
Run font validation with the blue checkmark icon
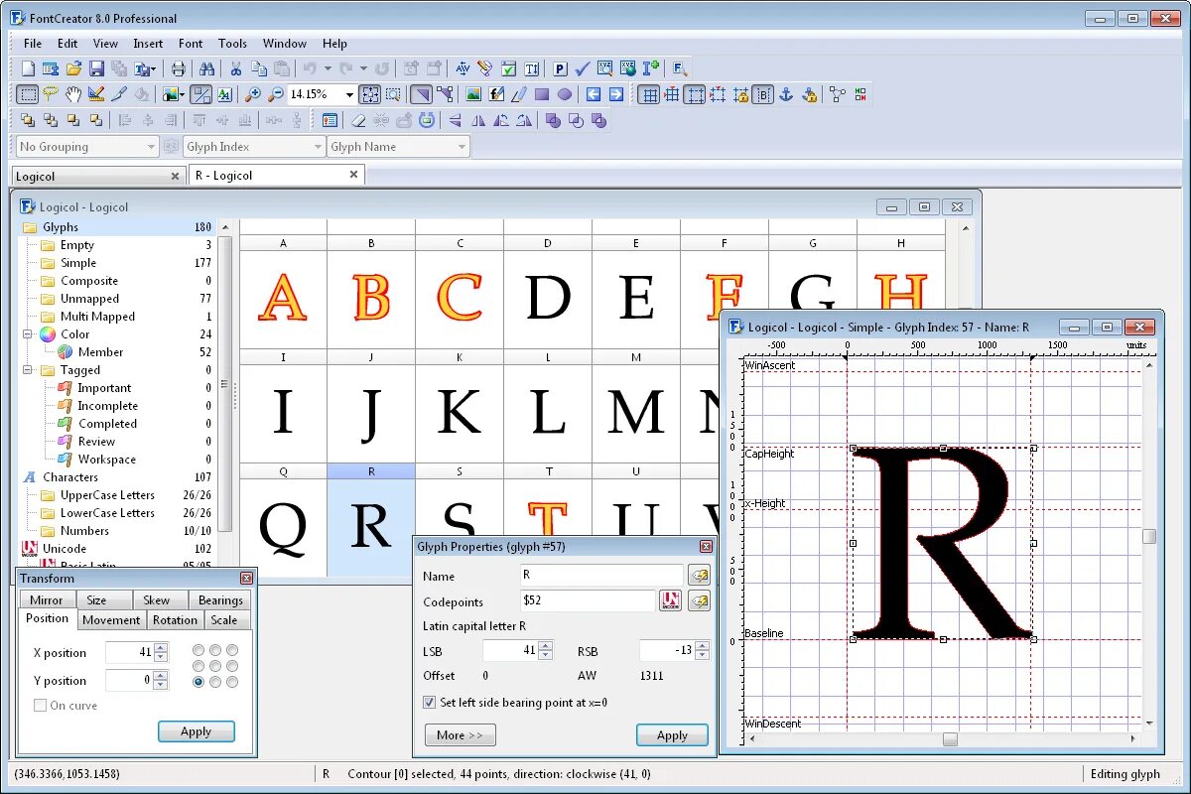click(x=583, y=68)
